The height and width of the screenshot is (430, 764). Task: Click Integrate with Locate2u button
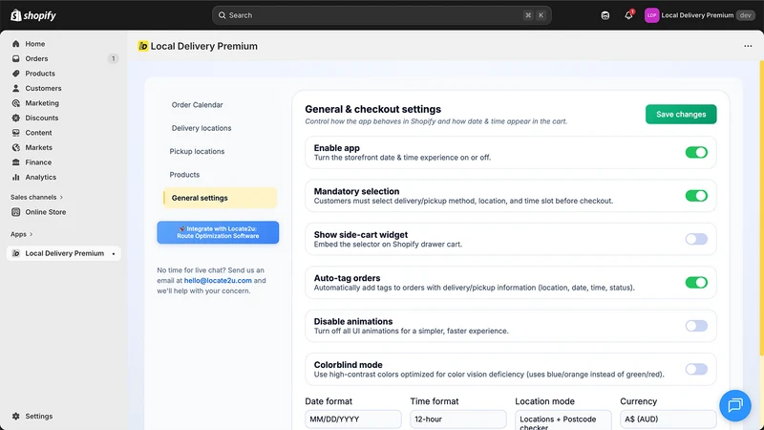coord(218,232)
